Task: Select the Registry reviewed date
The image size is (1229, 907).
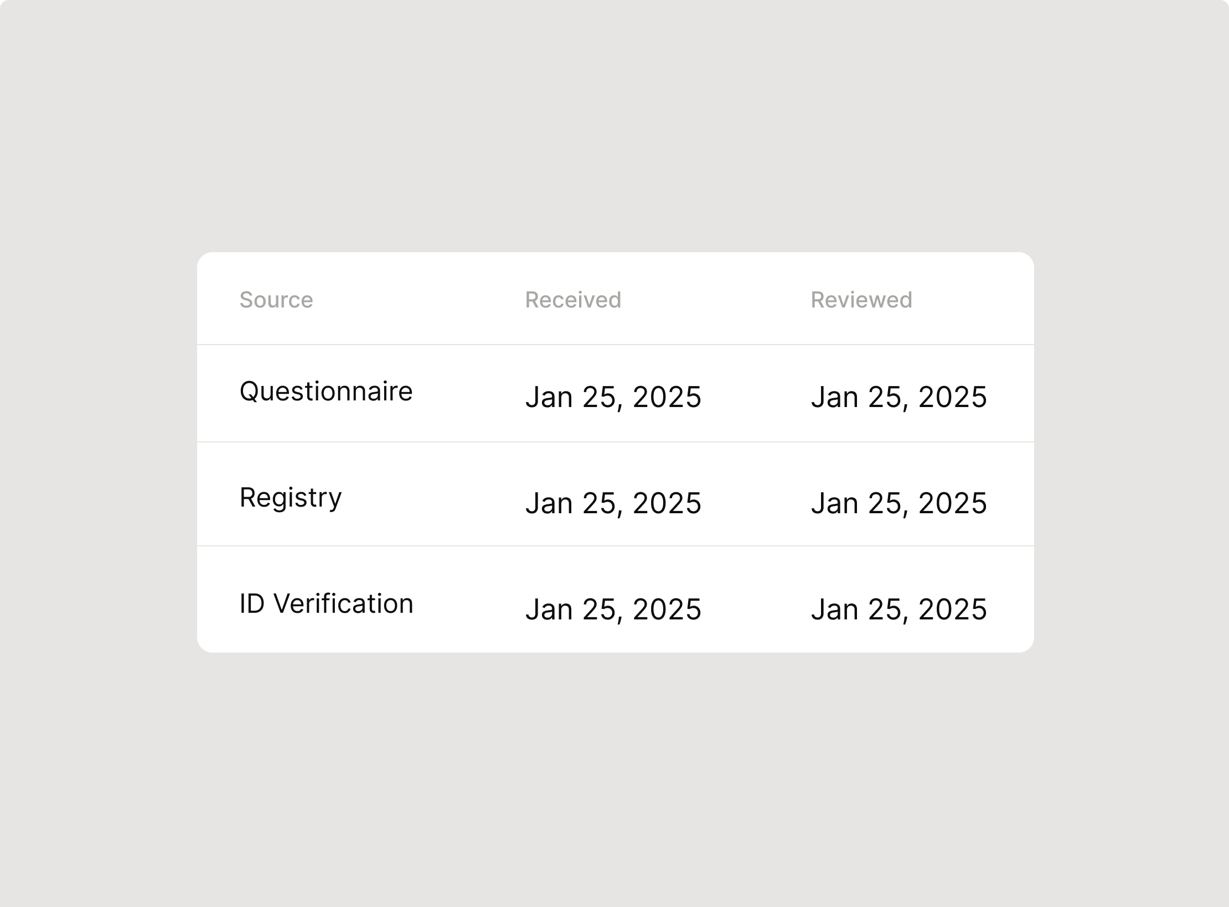Action: click(899, 504)
